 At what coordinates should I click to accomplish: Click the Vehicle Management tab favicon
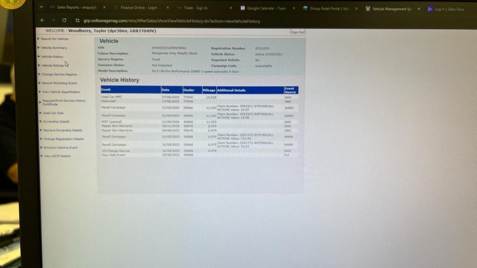pyautogui.click(x=368, y=8)
